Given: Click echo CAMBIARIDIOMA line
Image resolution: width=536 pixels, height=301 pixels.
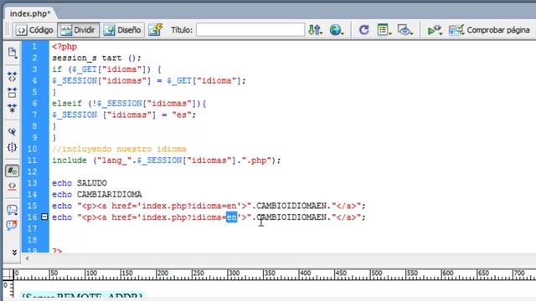Looking at the screenshot, I should [97, 194].
